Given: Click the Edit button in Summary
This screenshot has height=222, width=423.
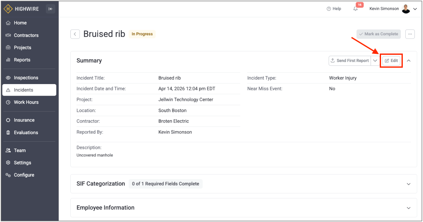Looking at the screenshot, I should pyautogui.click(x=391, y=60).
